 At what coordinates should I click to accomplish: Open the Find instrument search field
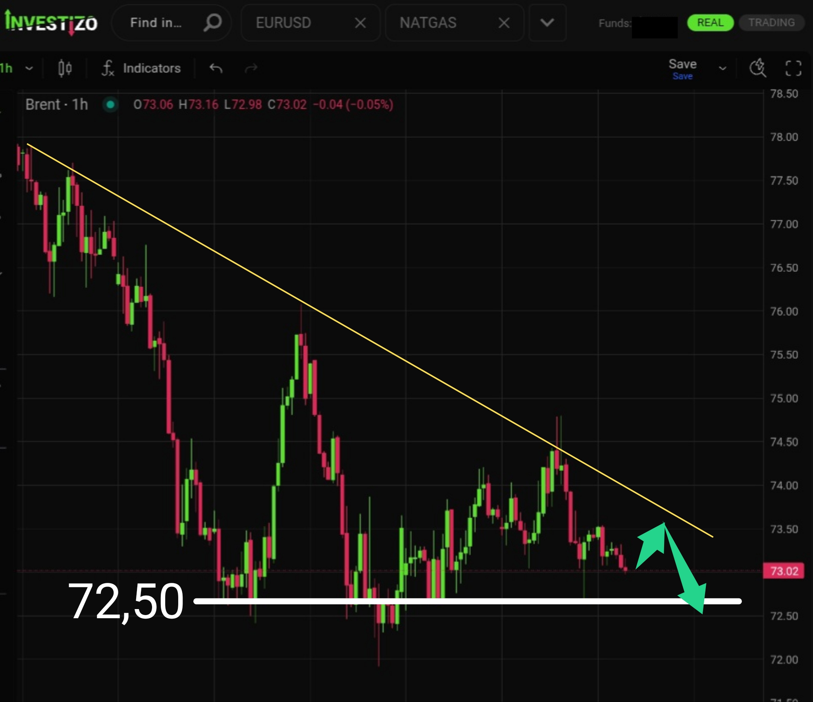171,23
